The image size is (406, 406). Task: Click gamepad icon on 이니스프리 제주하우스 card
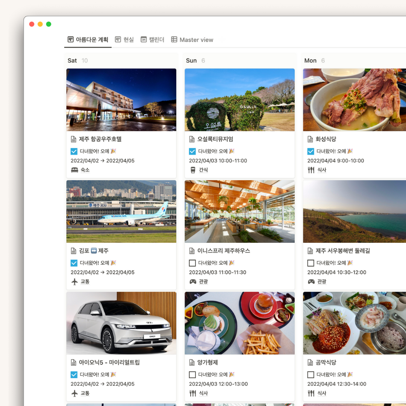pos(193,282)
